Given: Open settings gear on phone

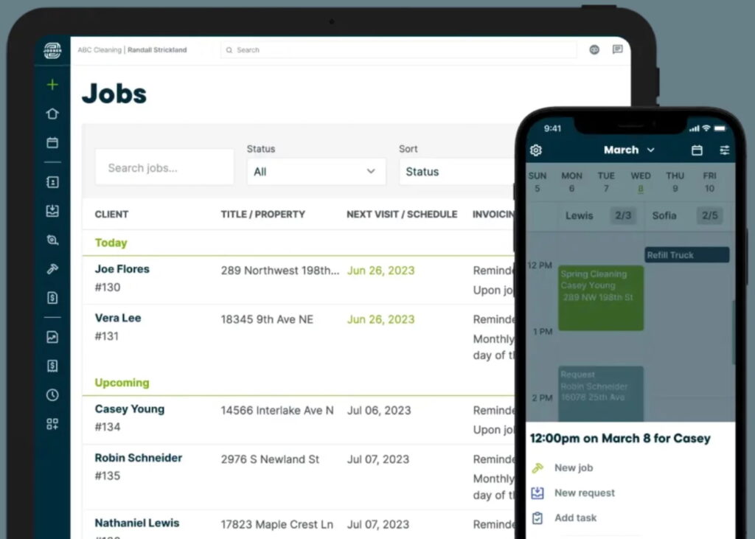Looking at the screenshot, I should pos(536,150).
